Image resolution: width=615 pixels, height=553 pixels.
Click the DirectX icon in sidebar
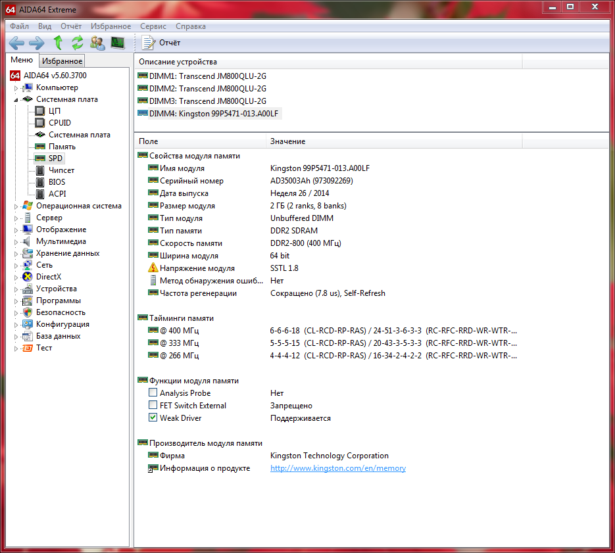28,277
